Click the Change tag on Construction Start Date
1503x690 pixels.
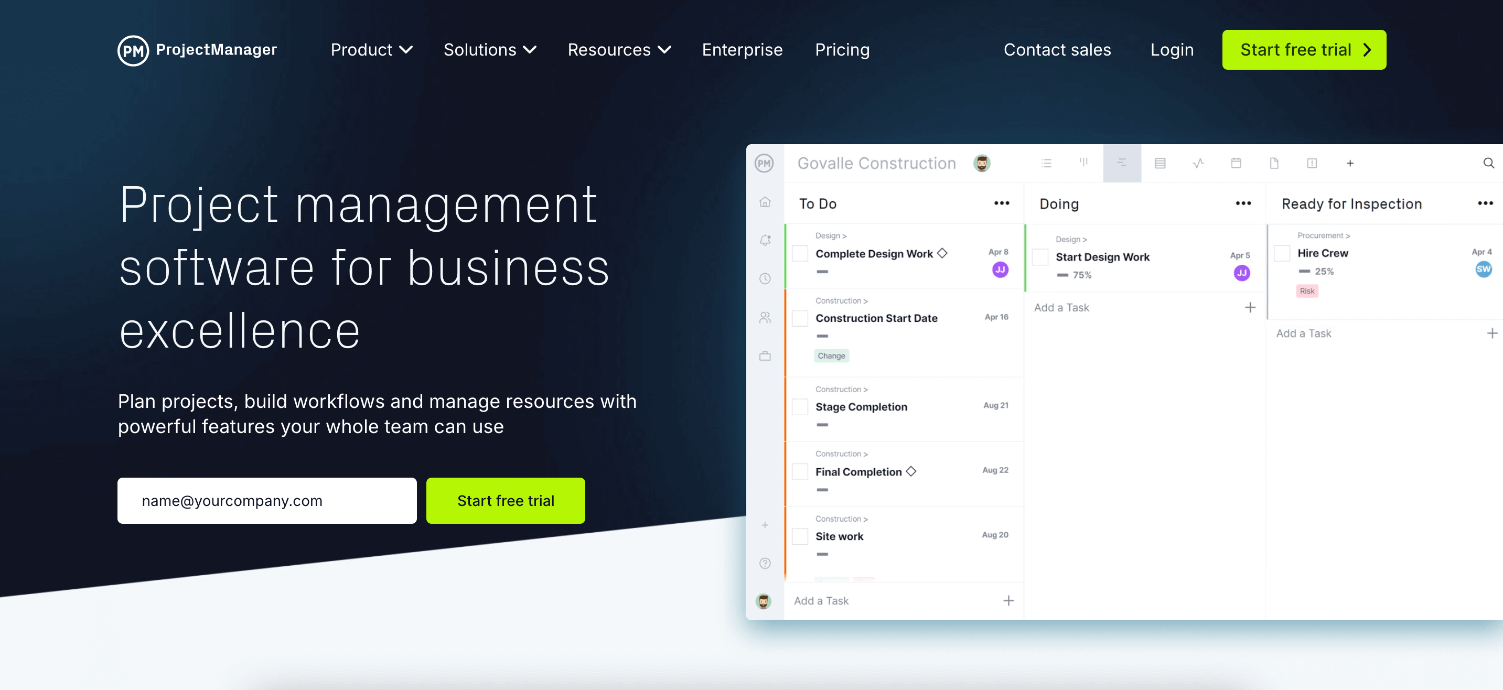point(831,356)
